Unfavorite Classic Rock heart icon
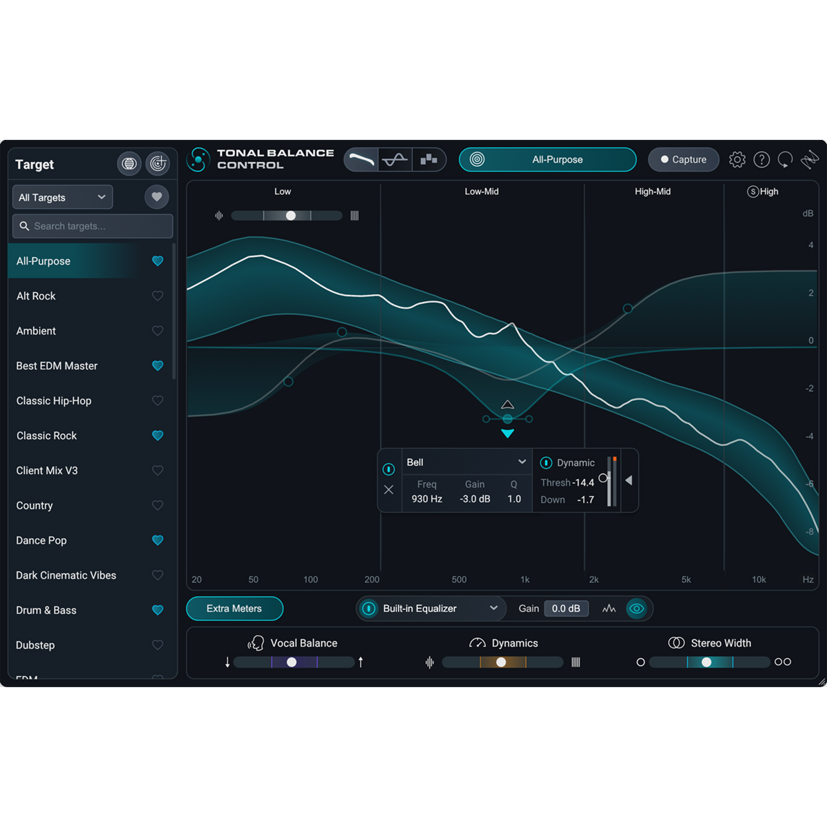The width and height of the screenshot is (827, 827). pyautogui.click(x=158, y=436)
